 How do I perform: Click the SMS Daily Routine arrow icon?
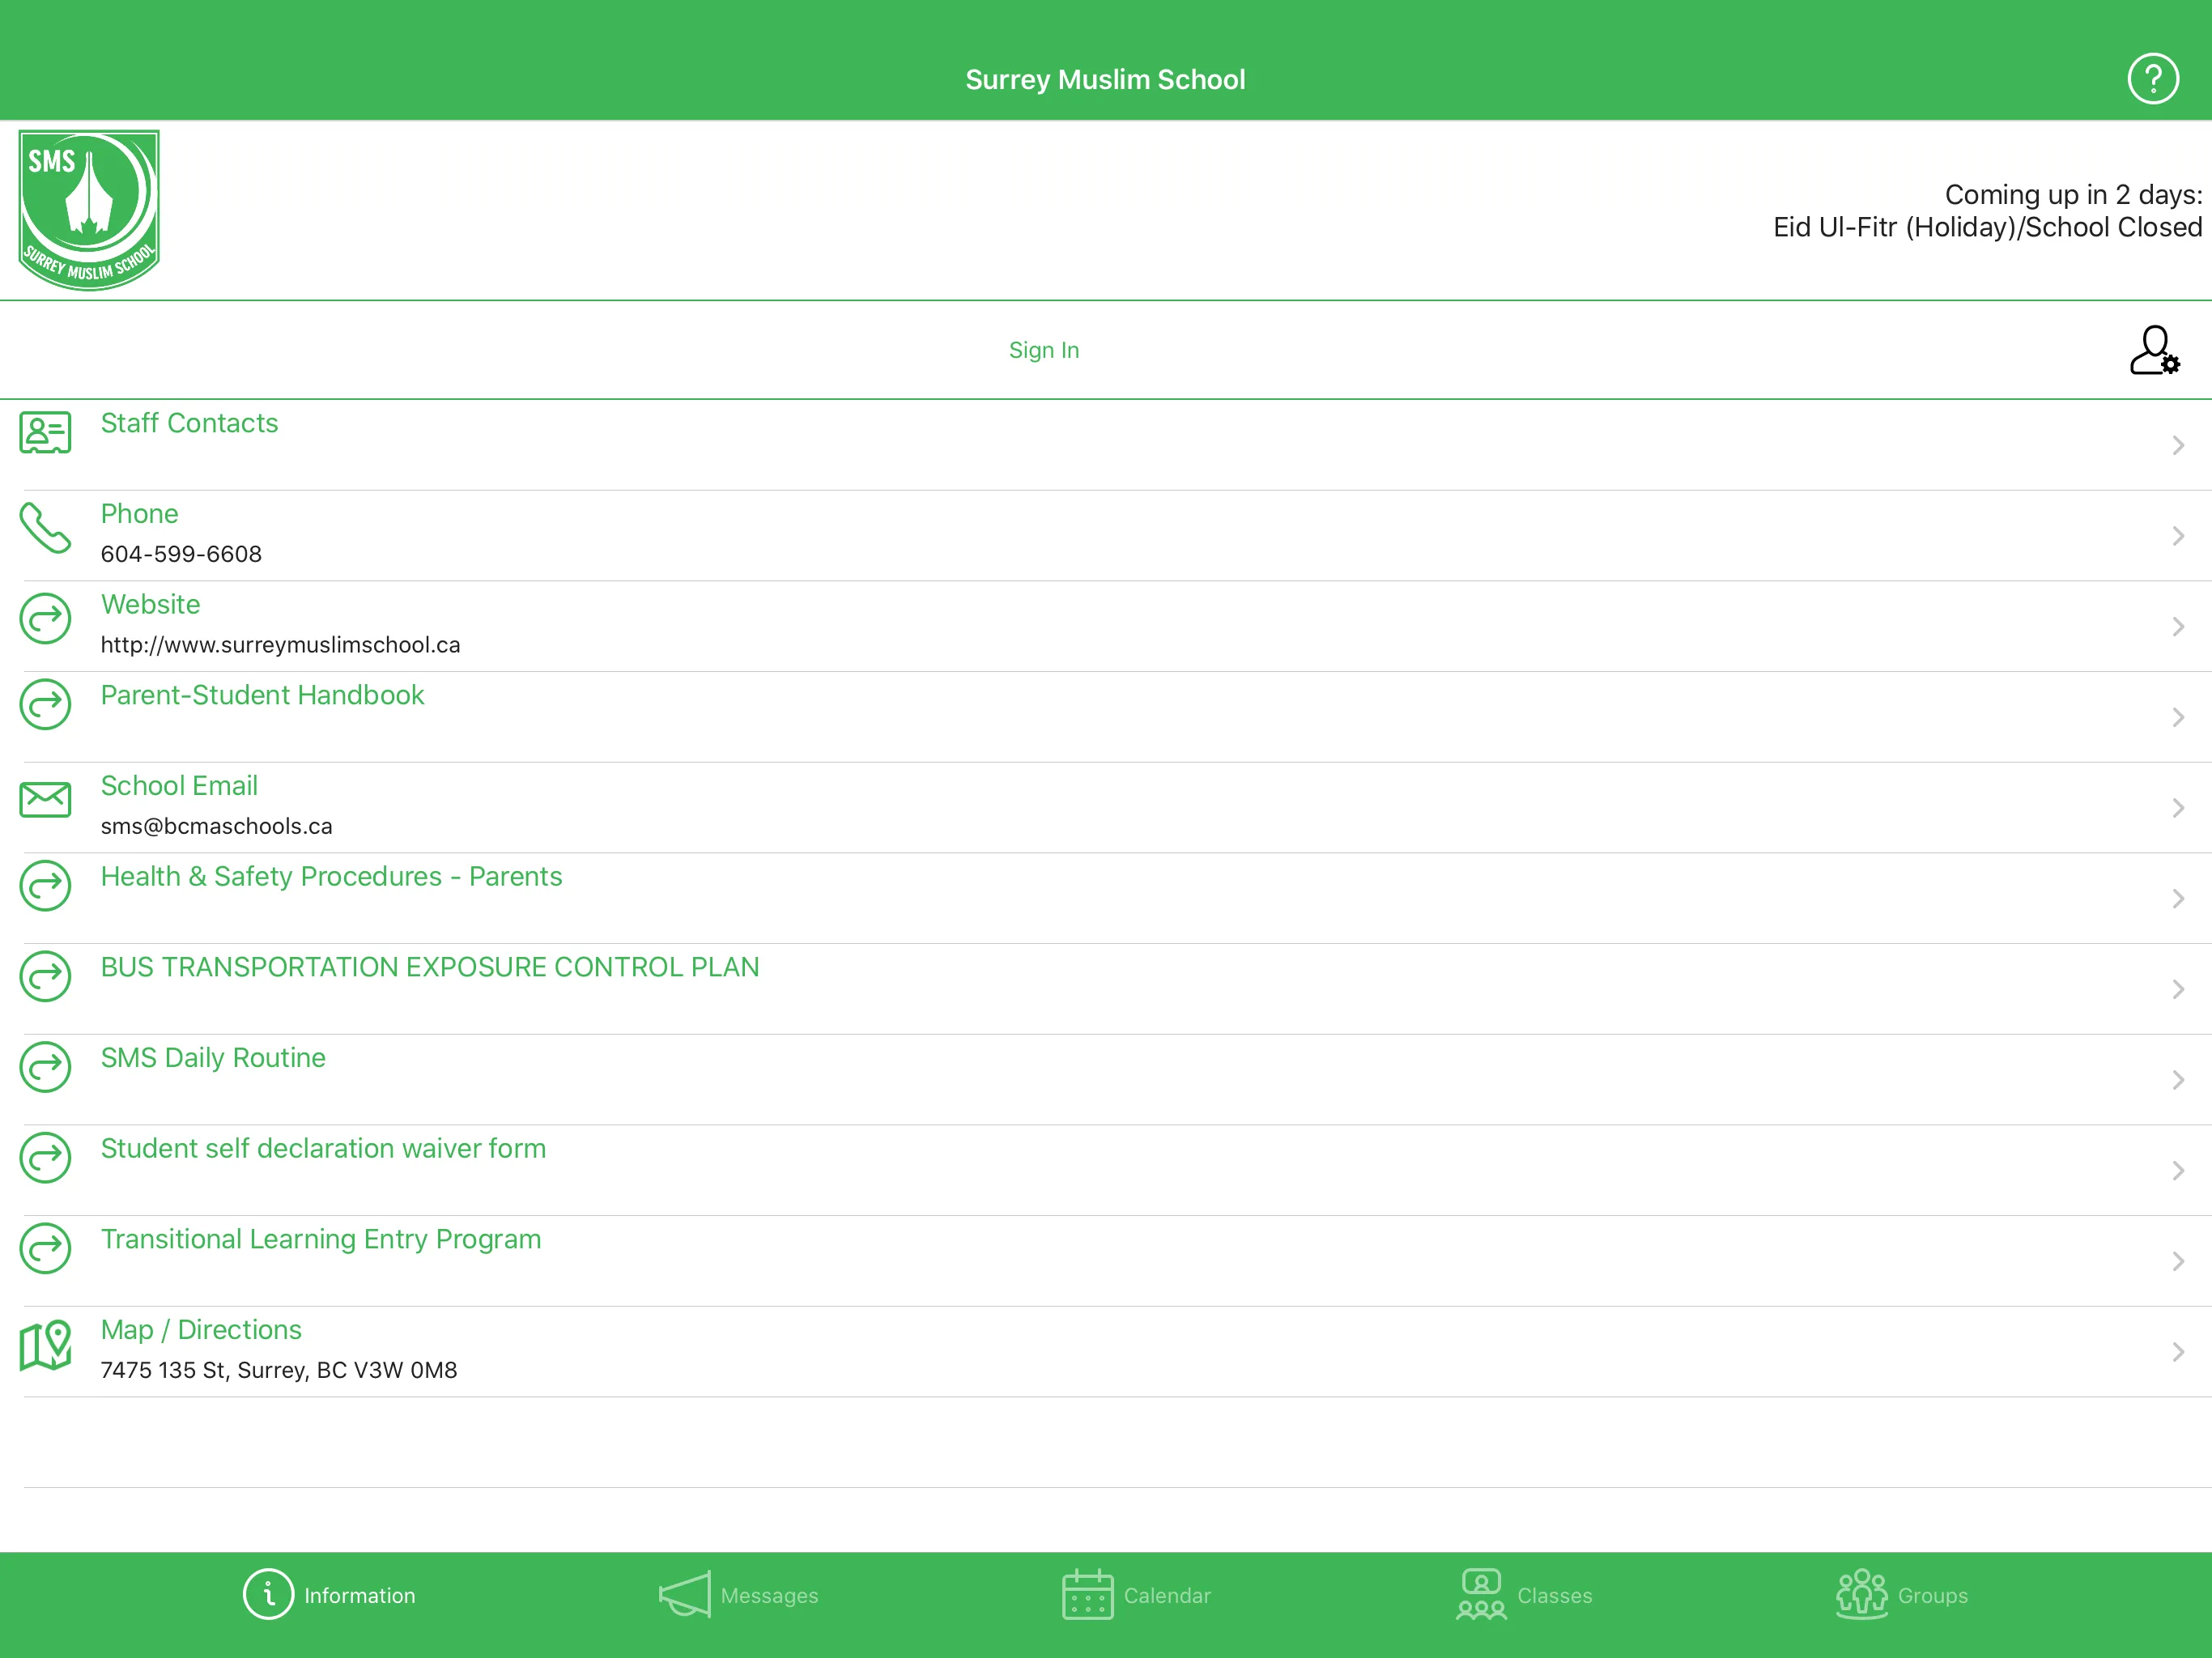(45, 1067)
